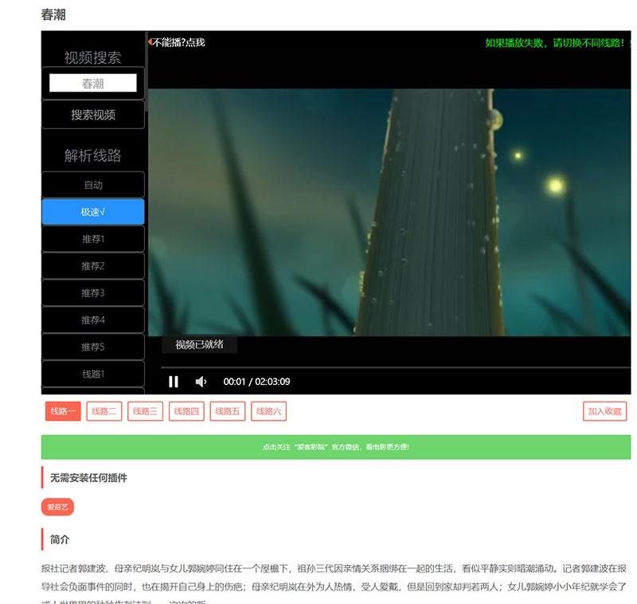Click 加入收藏 to add to favorites
The height and width of the screenshot is (604, 637).
coord(604,411)
